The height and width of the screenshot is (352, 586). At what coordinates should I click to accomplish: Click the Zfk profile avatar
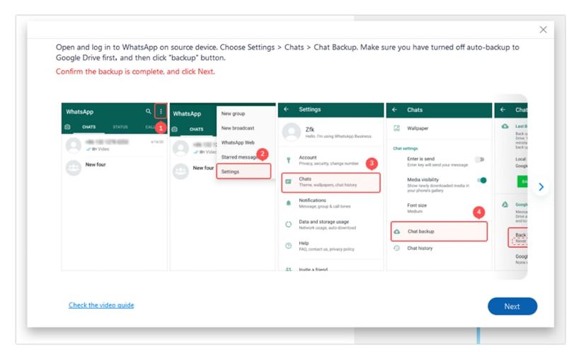tap(292, 132)
